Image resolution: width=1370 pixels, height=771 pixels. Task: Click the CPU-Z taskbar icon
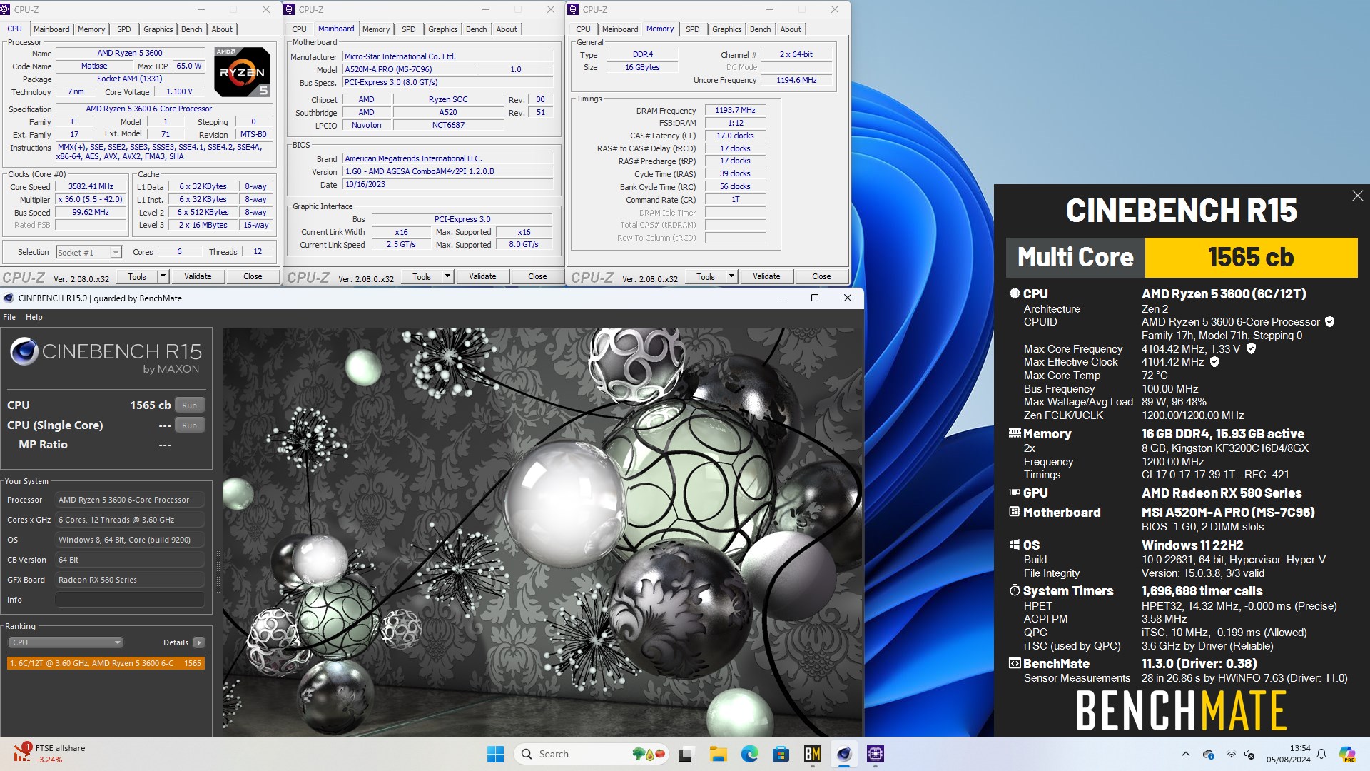tap(876, 754)
